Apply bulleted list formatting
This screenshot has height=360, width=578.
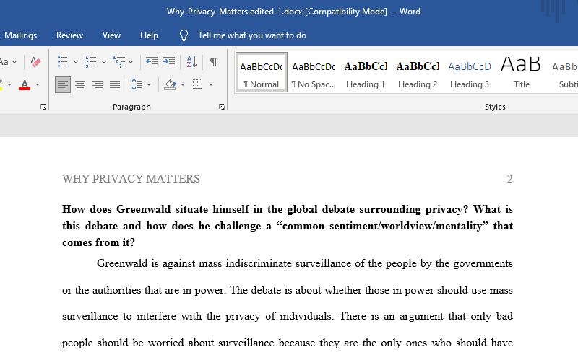tap(63, 62)
